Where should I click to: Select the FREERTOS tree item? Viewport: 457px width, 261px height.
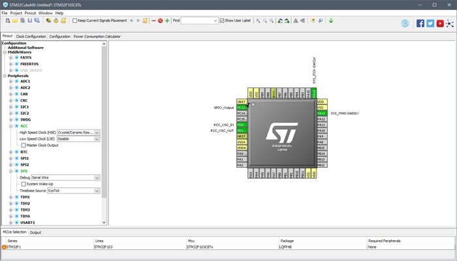click(x=29, y=64)
